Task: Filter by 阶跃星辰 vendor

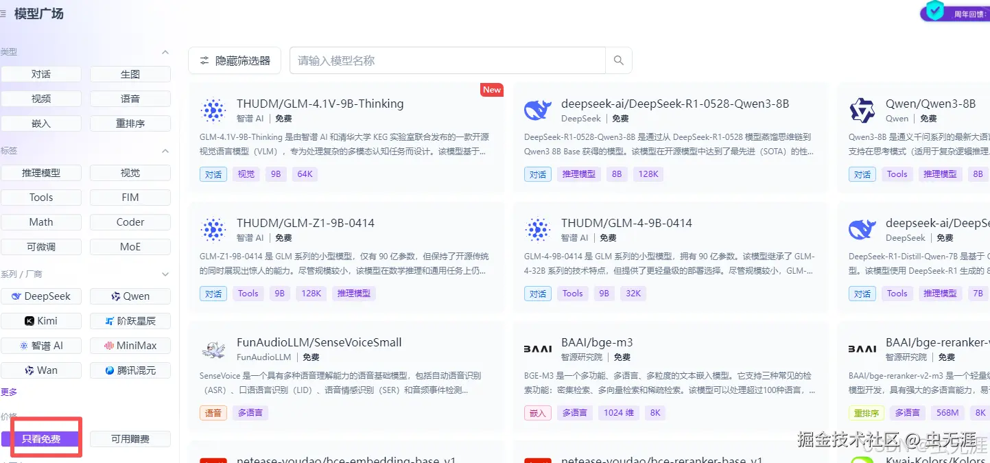Action: 130,321
